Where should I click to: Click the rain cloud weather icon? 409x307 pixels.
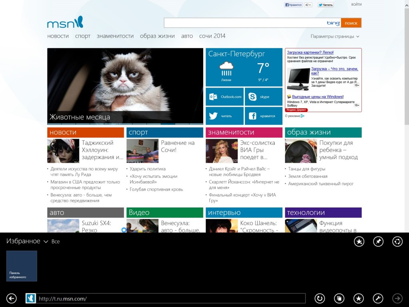(x=226, y=69)
